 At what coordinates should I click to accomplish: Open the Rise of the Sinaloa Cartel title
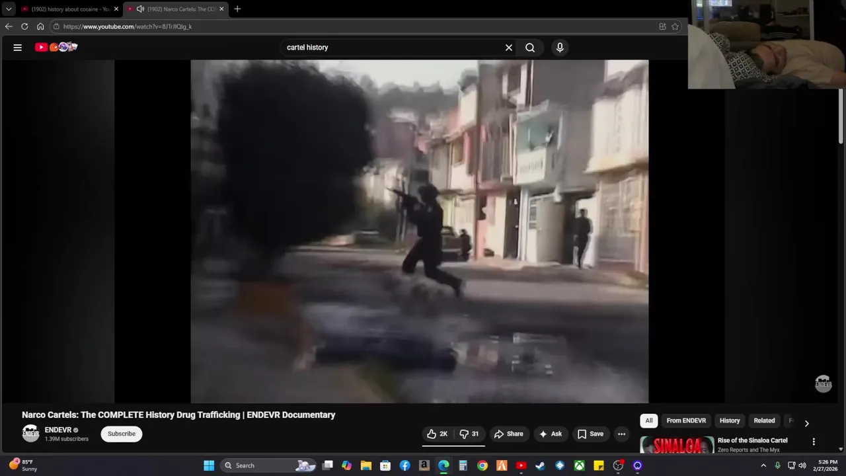tap(752, 440)
